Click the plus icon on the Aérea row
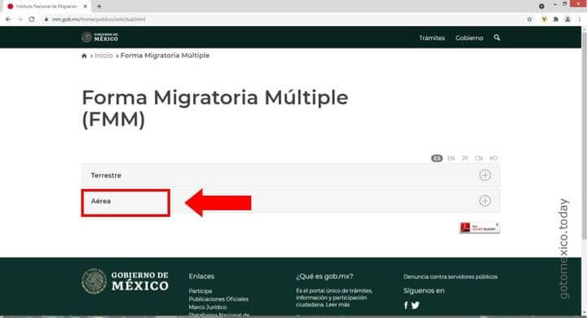This screenshot has height=318, width=587. 485,201
